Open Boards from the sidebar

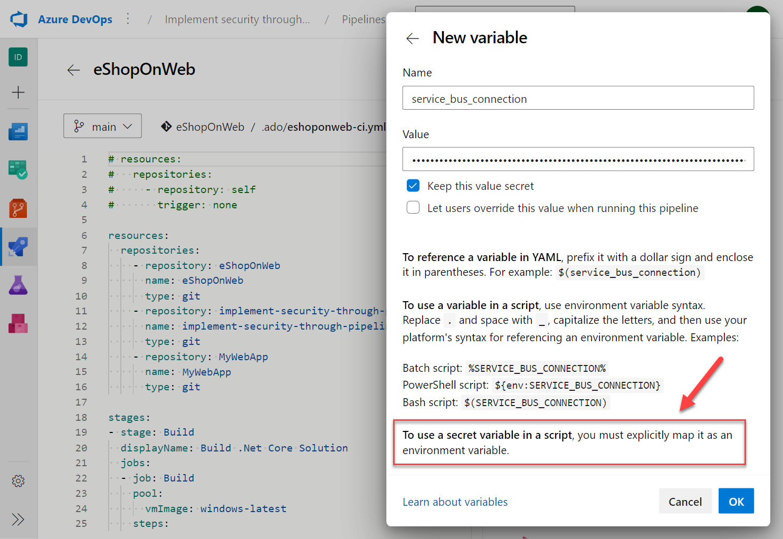point(18,169)
